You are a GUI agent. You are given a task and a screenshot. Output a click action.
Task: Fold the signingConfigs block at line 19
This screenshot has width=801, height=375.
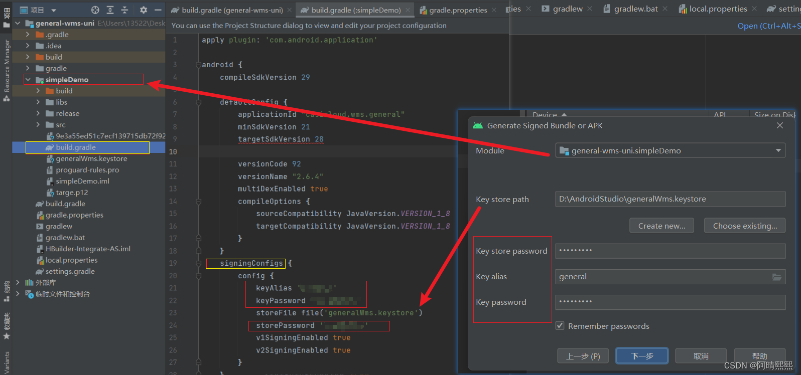pos(198,263)
